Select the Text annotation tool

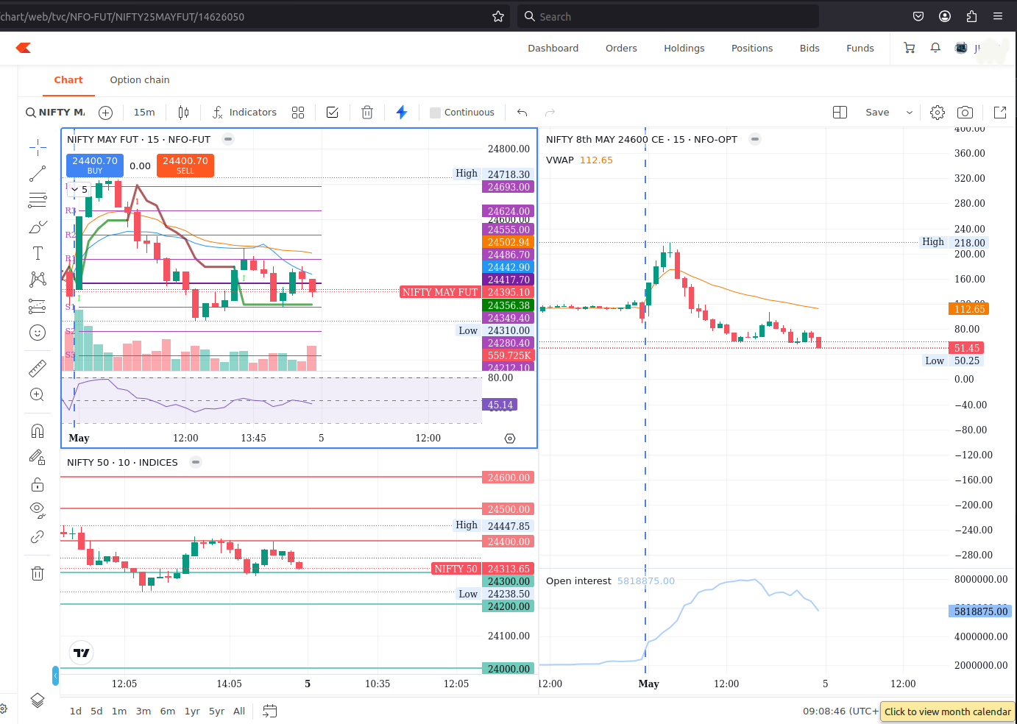[x=38, y=253]
